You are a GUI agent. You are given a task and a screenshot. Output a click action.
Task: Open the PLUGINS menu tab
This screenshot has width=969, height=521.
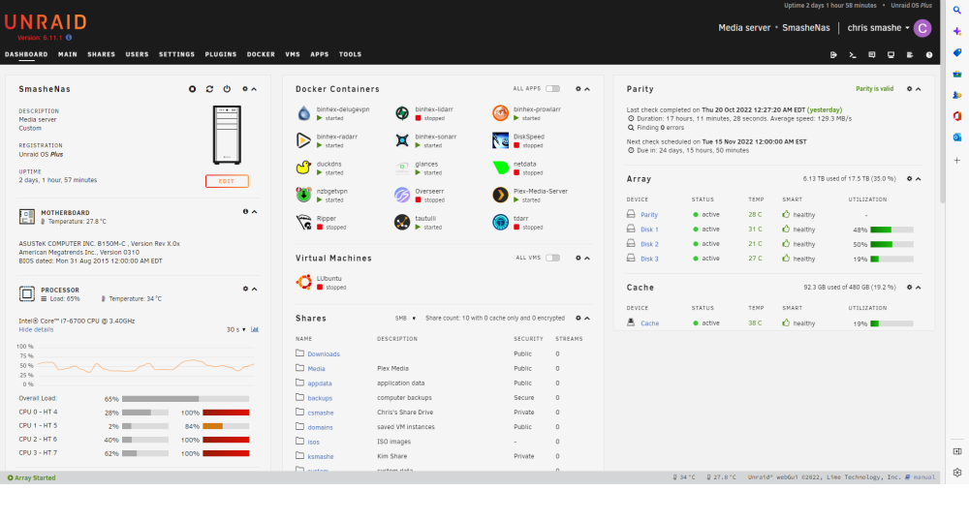[x=221, y=54]
